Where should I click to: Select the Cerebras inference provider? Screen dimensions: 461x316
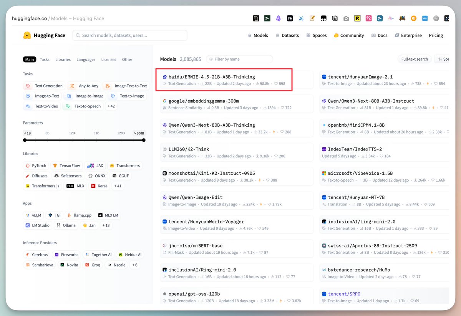point(37,255)
